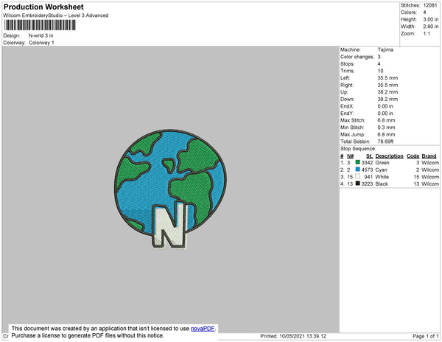Click the Printed date 10/05/2021 text
Viewport: 442px width, 342px height.
(293, 336)
